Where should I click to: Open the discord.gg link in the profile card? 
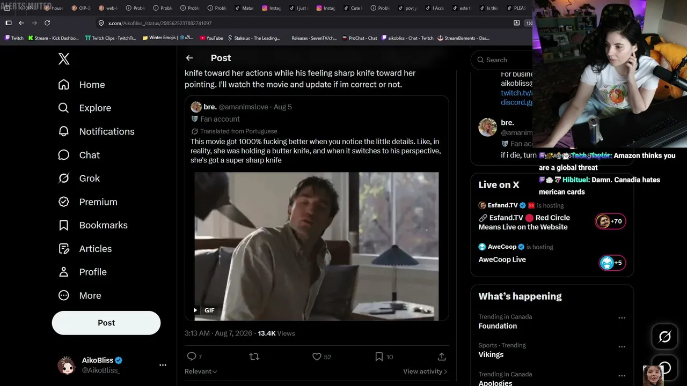pos(516,102)
